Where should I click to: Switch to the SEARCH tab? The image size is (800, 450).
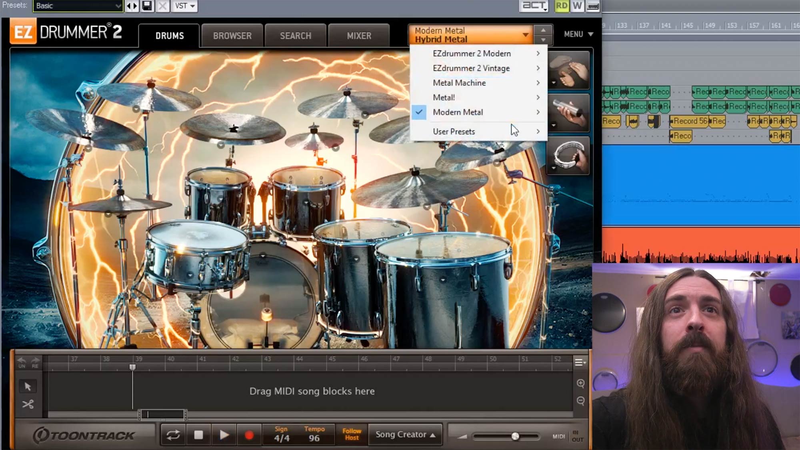click(296, 36)
